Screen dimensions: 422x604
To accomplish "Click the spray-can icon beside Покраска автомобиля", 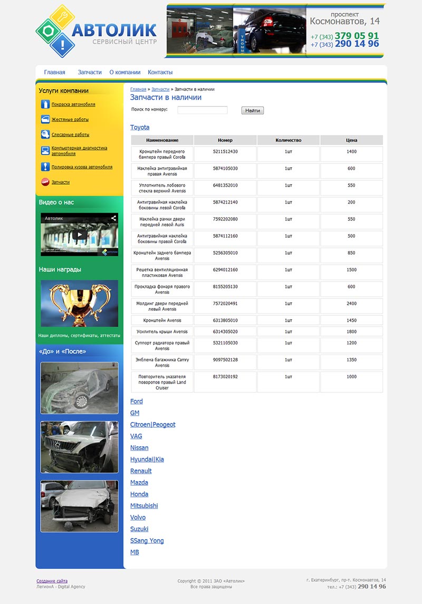I will pyautogui.click(x=45, y=104).
